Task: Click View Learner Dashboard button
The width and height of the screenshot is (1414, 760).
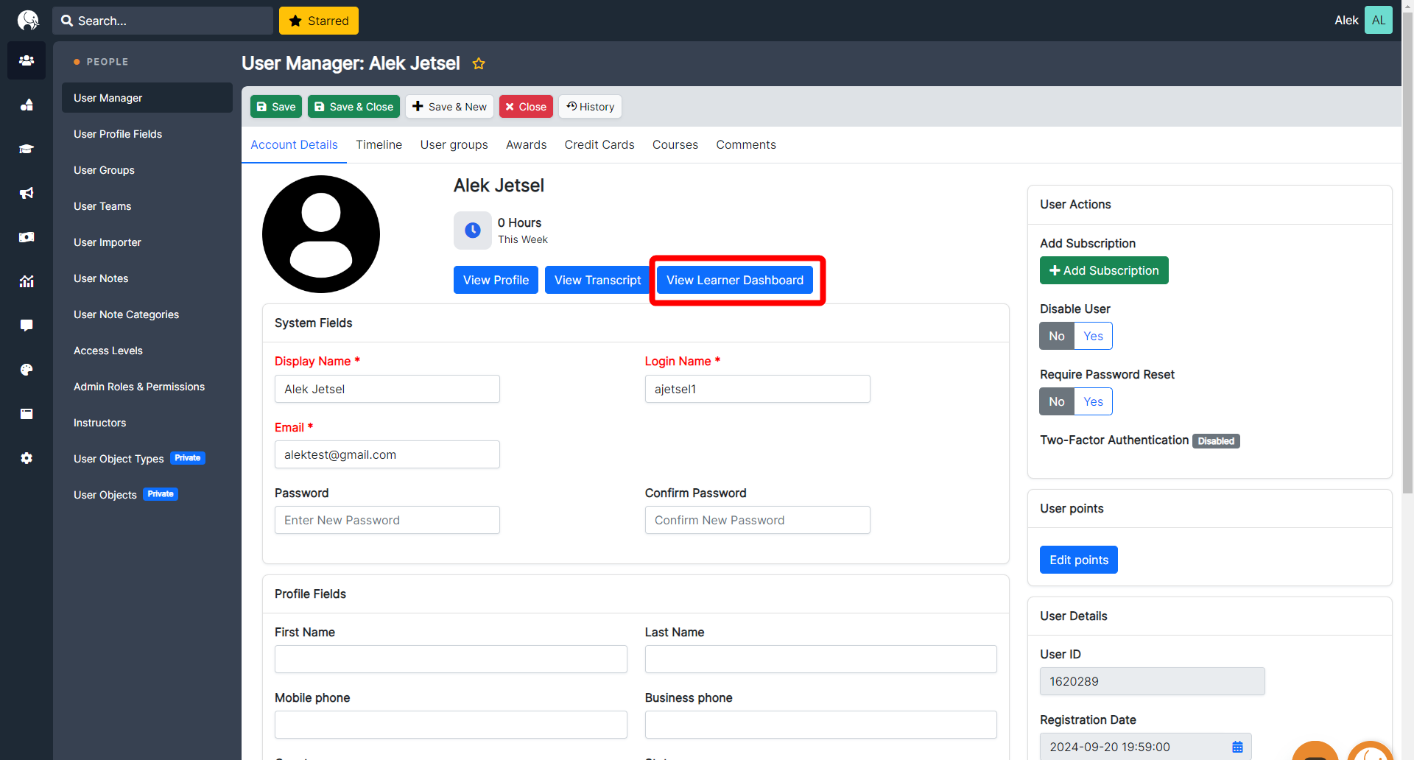Action: pos(735,280)
